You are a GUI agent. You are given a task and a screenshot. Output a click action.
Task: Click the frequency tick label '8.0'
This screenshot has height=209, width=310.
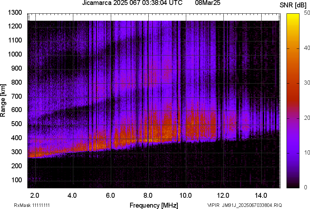pos(148,196)
